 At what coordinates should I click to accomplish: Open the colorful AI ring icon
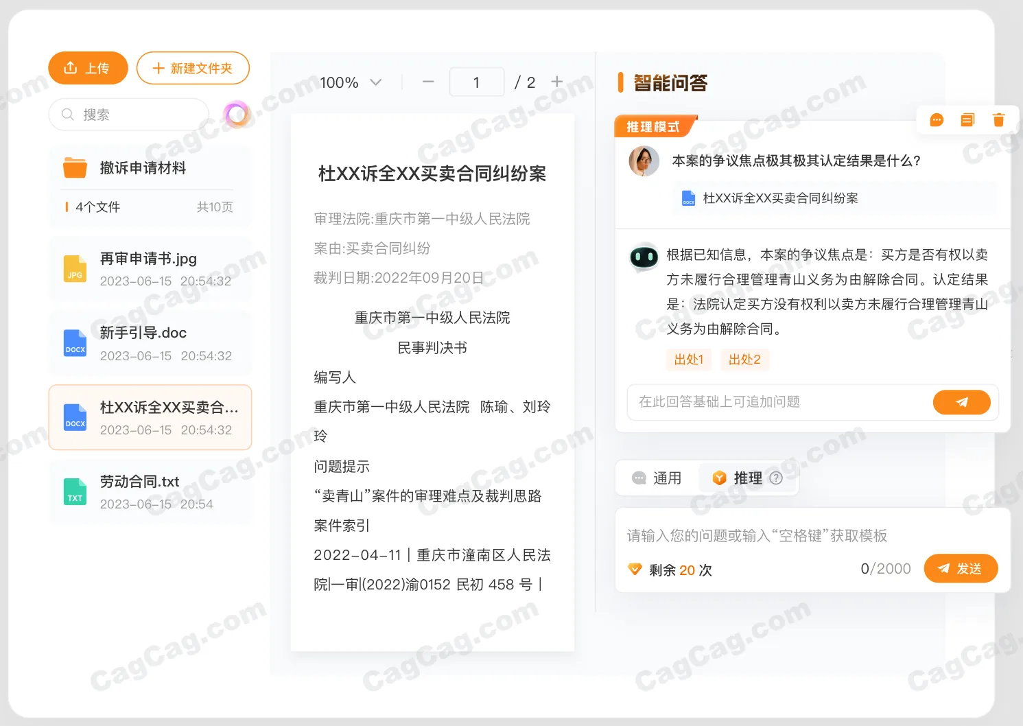236,114
